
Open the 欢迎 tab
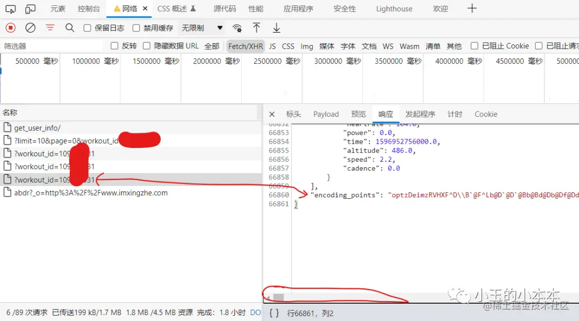440,9
